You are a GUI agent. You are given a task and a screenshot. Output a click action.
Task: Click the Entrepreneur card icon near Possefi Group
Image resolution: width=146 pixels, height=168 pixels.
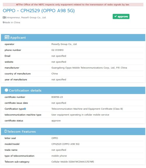pyautogui.click(x=4, y=17)
